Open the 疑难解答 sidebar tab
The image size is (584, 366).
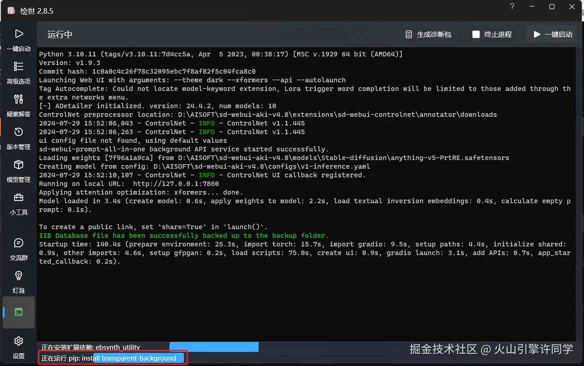click(x=19, y=105)
